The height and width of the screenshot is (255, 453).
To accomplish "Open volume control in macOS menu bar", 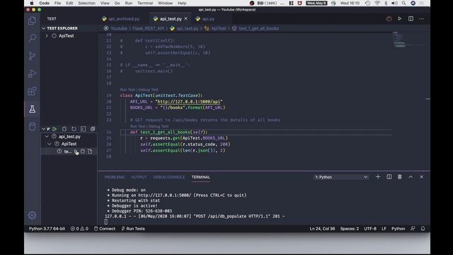I will click(x=394, y=3).
